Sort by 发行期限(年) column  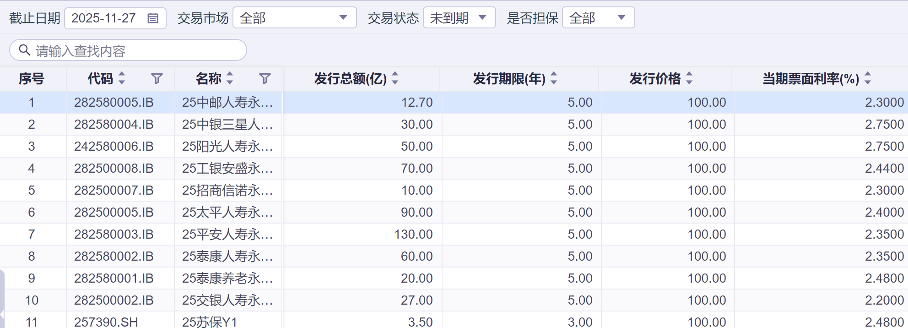click(554, 78)
